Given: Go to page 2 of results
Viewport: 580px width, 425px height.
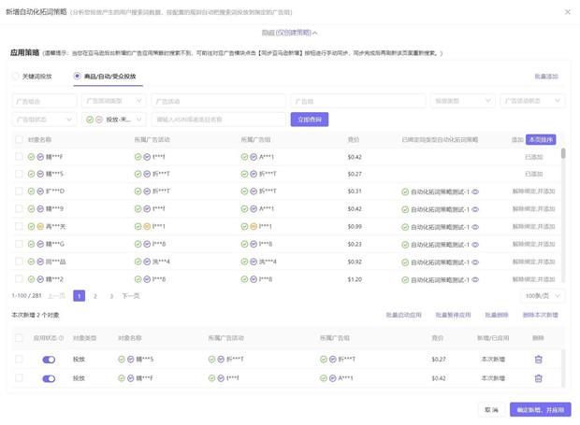Looking at the screenshot, I should pyautogui.click(x=95, y=296).
